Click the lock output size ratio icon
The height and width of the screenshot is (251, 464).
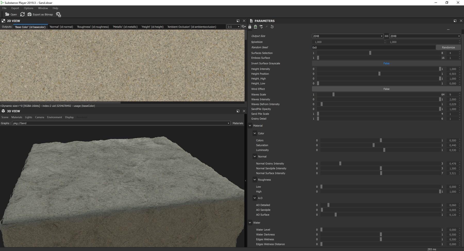[255, 27]
